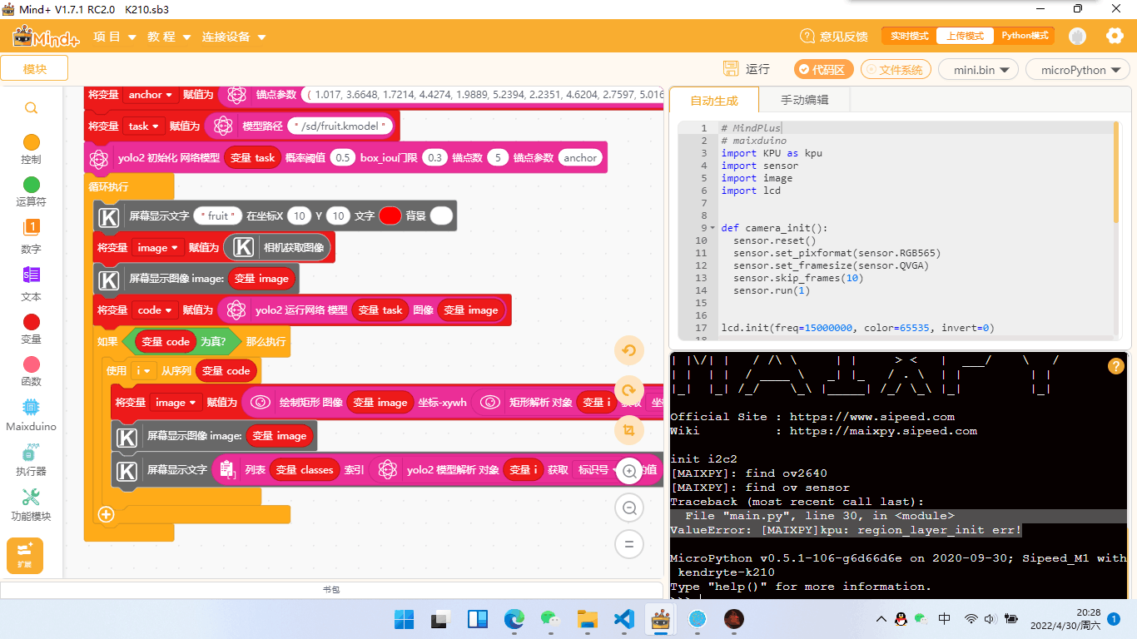Viewport: 1137px width, 639px height.
Task: Click the undo arrow on the workspace
Action: [x=628, y=350]
